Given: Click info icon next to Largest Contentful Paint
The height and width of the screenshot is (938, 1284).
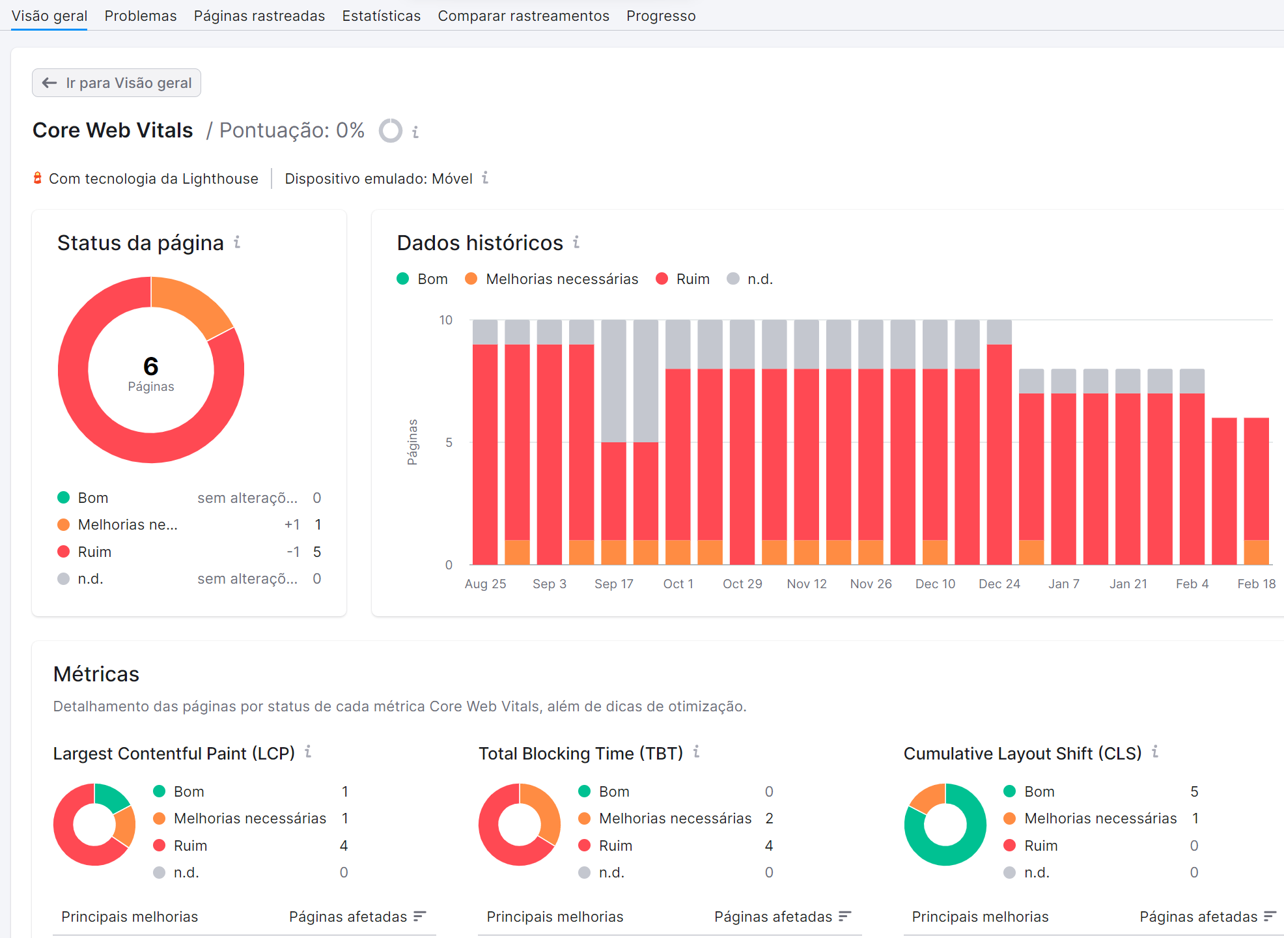Looking at the screenshot, I should [308, 752].
